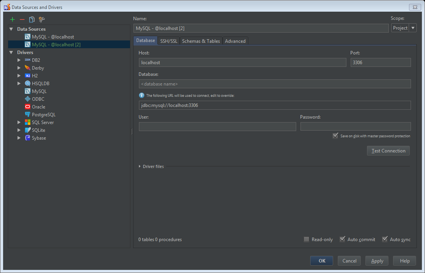Click the Name input field
The width and height of the screenshot is (425, 273).
point(261,28)
